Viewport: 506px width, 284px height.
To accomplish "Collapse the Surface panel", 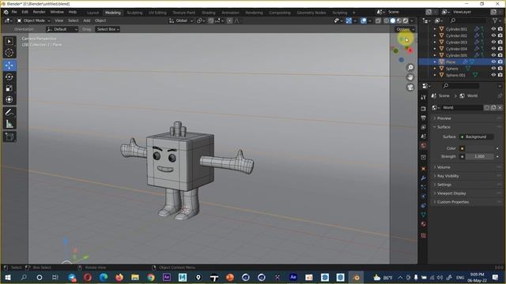I will point(466,127).
